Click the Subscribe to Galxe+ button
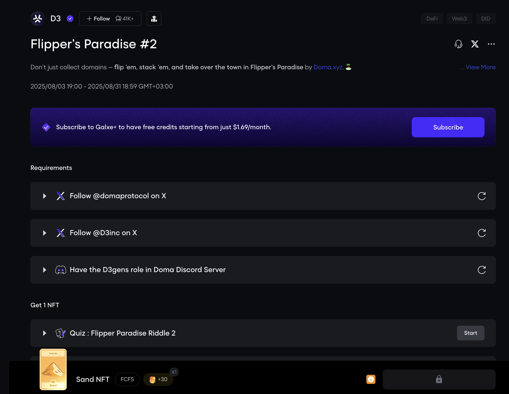This screenshot has width=509, height=394. coord(448,127)
